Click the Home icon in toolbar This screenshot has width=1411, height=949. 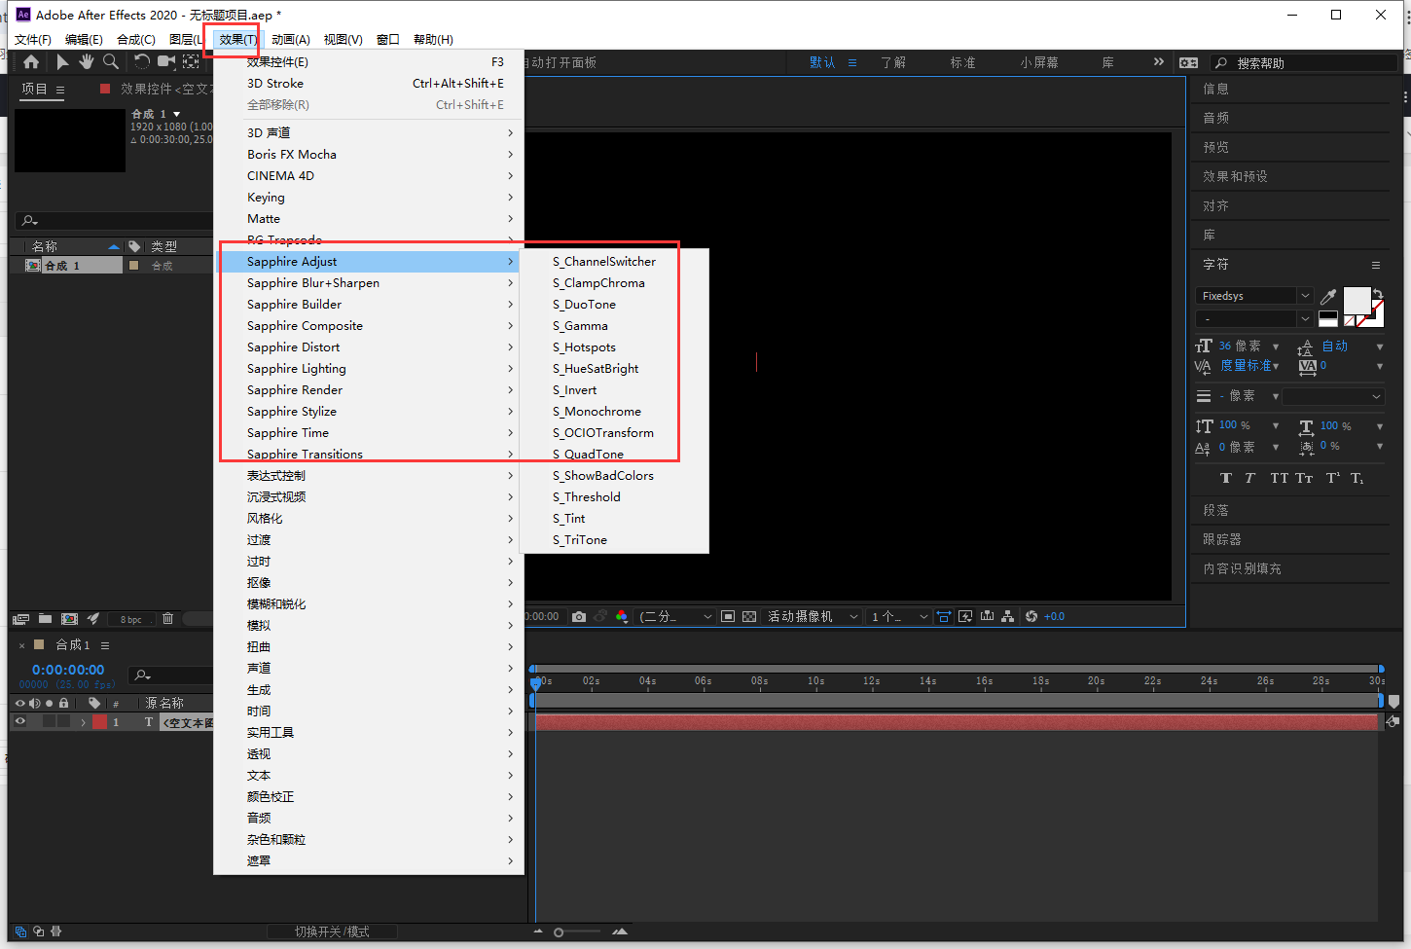31,62
